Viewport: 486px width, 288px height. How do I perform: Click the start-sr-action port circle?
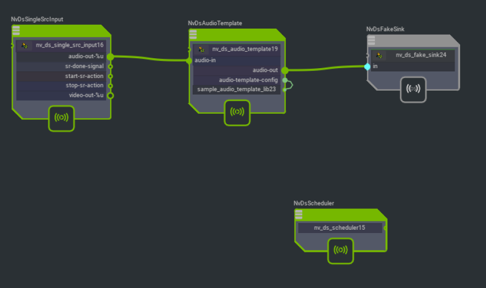point(110,76)
